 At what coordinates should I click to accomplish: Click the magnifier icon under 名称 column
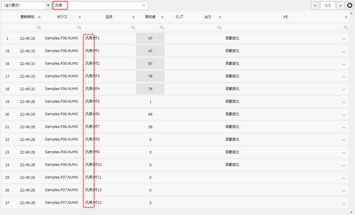click(x=133, y=27)
